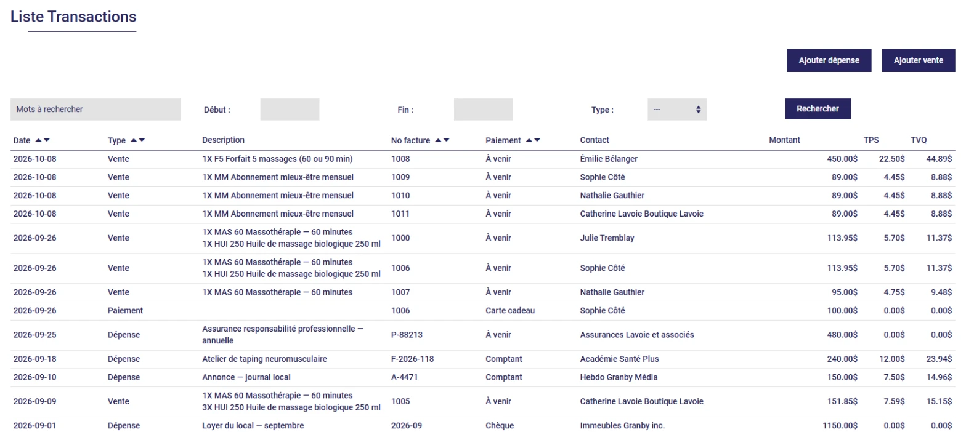Screen dimensions: 966x432
Task: Click Loyer du local — septembre description
Action: click(253, 426)
